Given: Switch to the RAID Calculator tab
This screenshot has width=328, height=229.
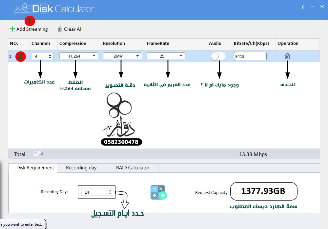Looking at the screenshot, I should [x=133, y=167].
